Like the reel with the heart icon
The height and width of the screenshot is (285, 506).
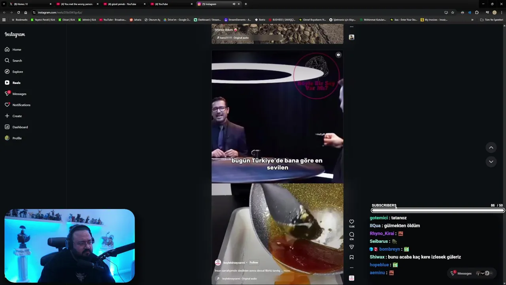tap(351, 222)
